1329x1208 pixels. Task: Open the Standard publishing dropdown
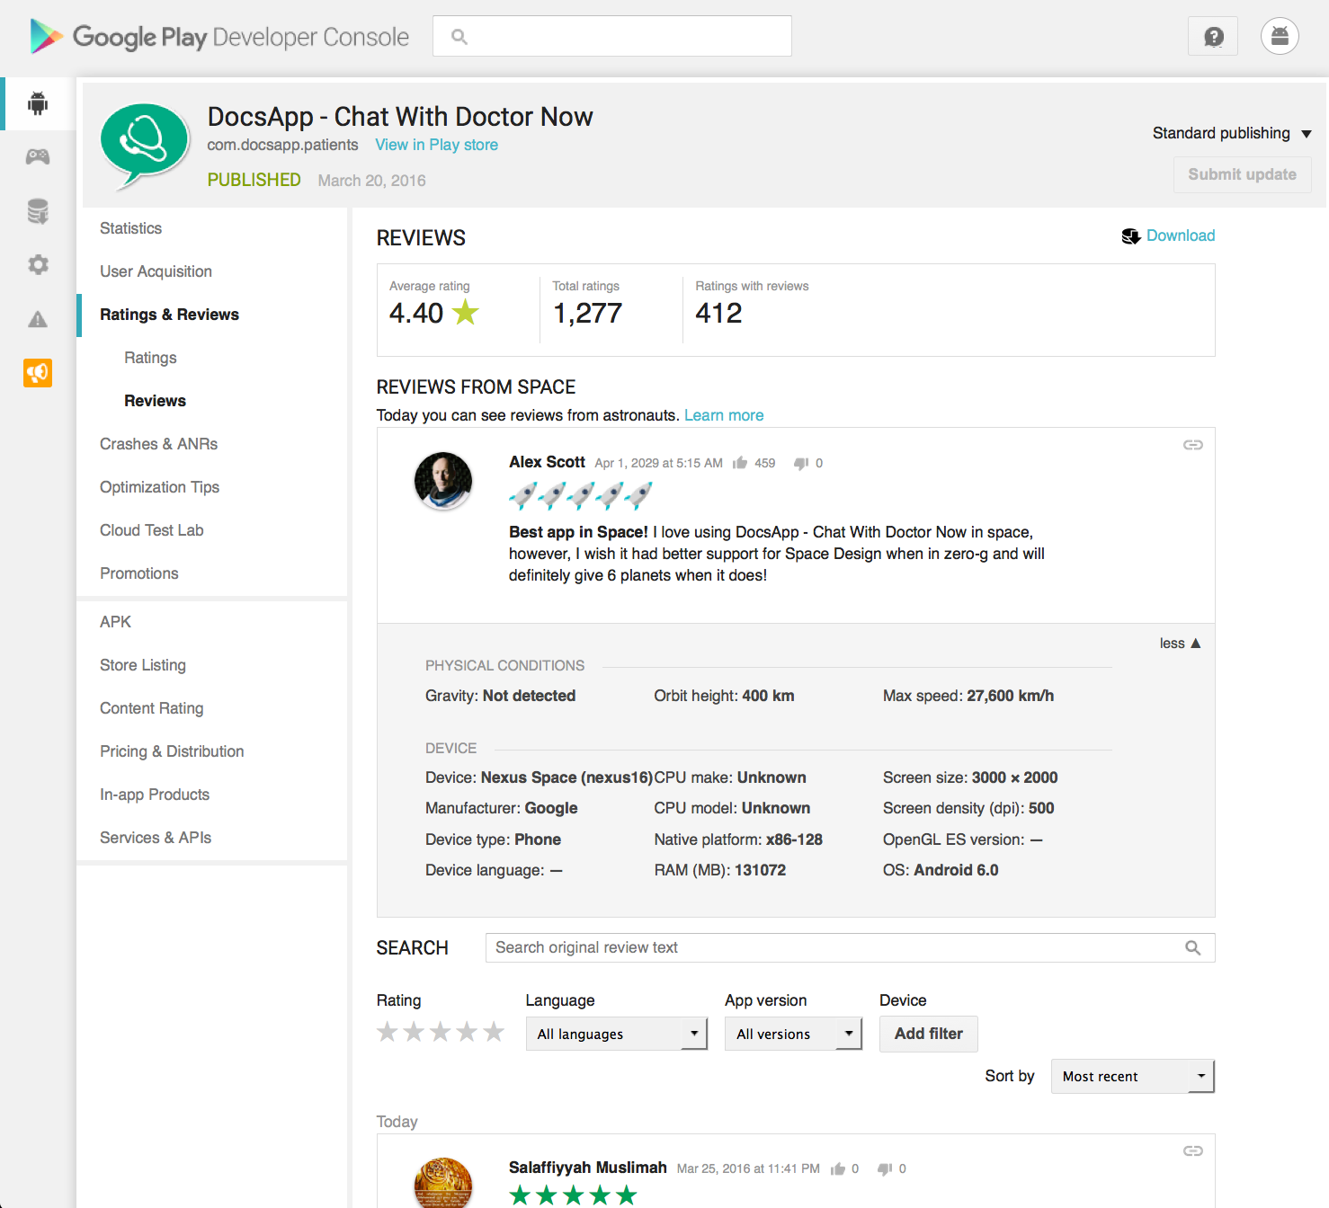(1232, 133)
